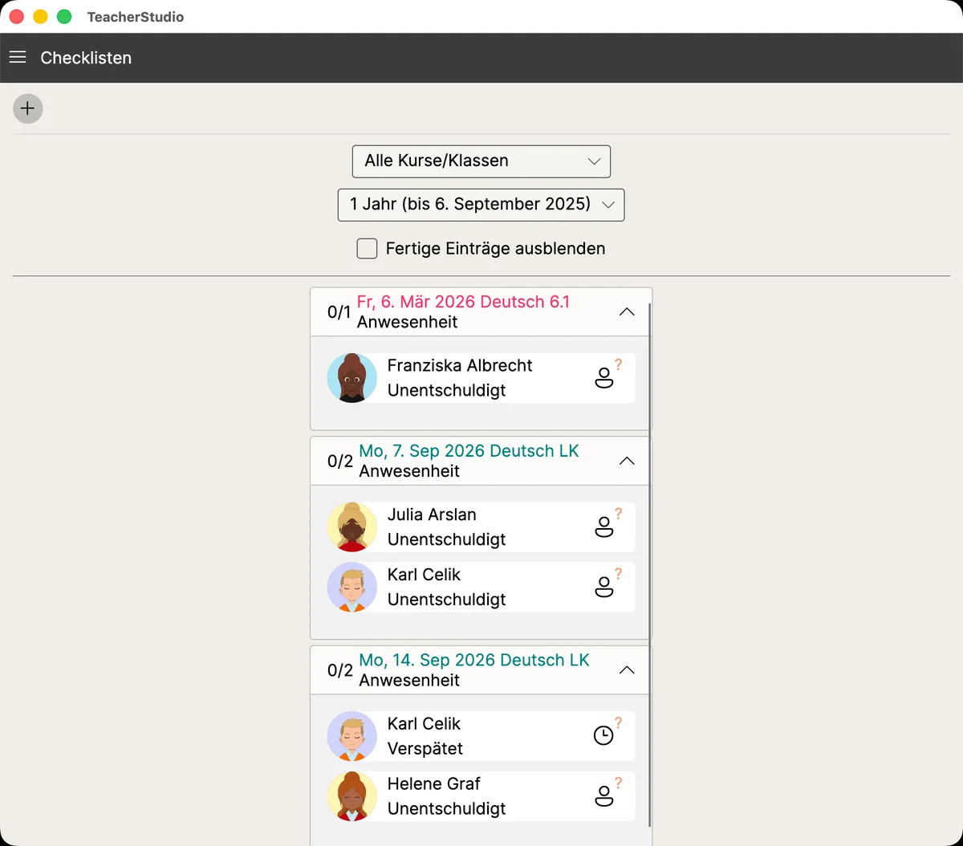Screen dimensions: 963x846
Task: Collapse the Mo, 14. Sep 2026 Deutsch LK section
Action: pos(628,669)
